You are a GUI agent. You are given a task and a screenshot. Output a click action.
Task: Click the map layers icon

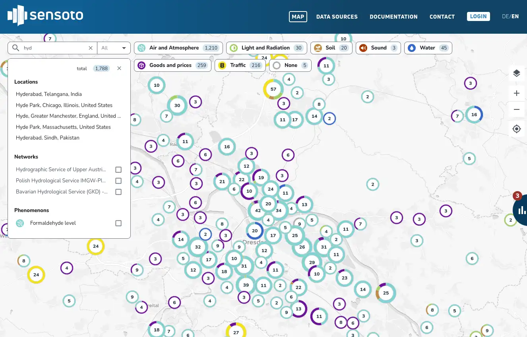tap(516, 73)
